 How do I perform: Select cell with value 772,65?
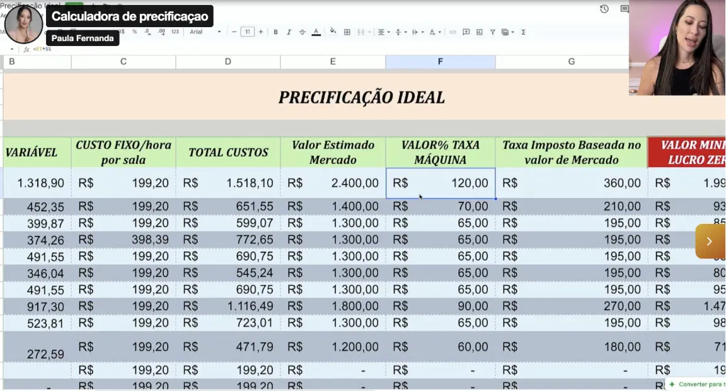pyautogui.click(x=228, y=240)
